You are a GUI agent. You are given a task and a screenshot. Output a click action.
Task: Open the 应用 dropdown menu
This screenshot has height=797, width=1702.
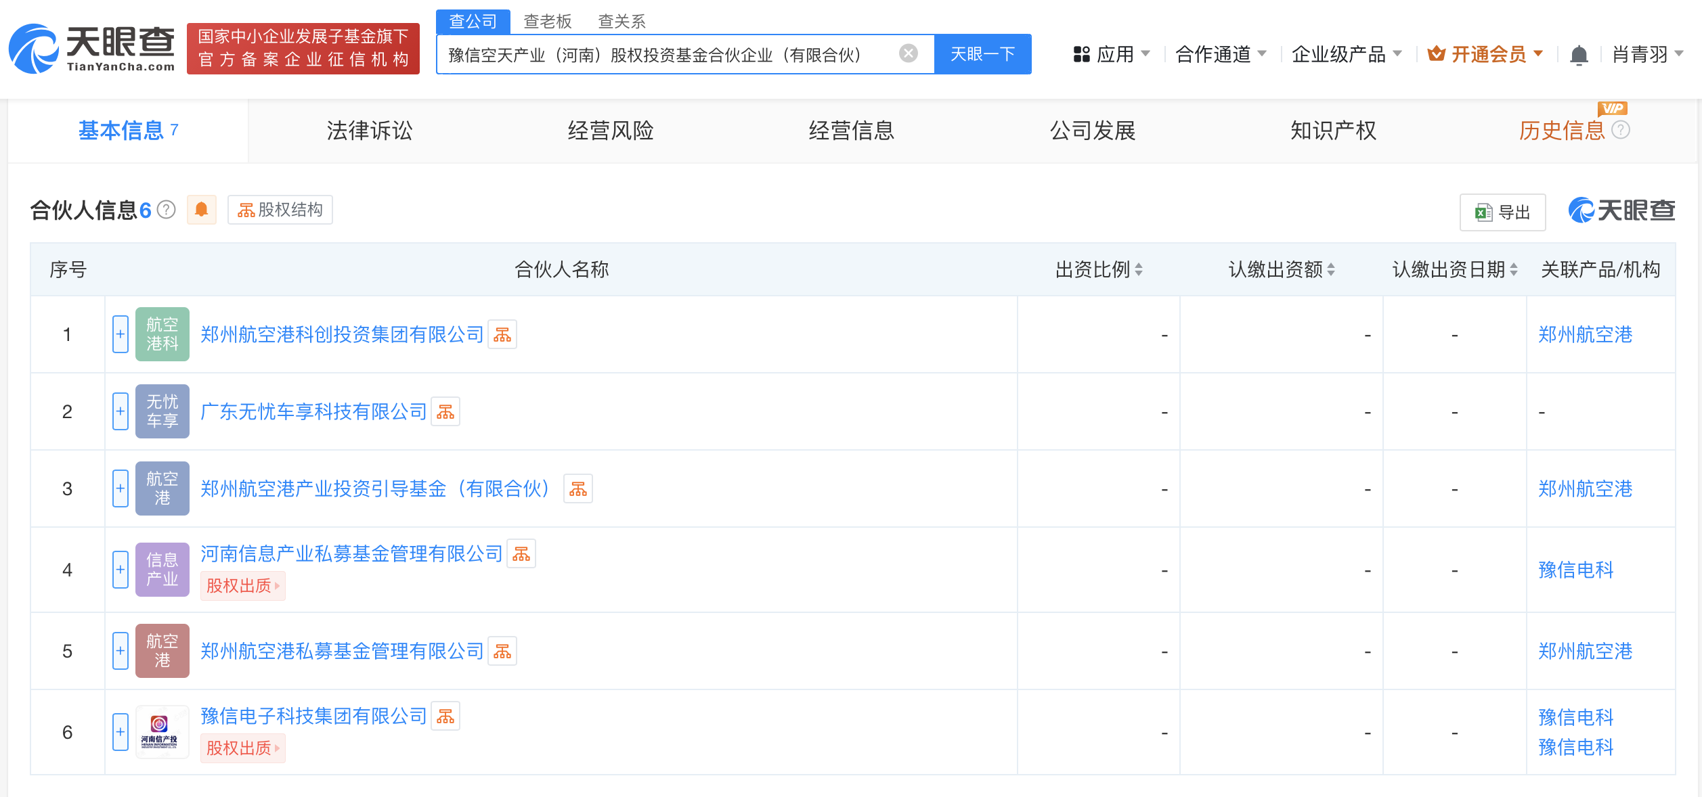tap(1118, 54)
